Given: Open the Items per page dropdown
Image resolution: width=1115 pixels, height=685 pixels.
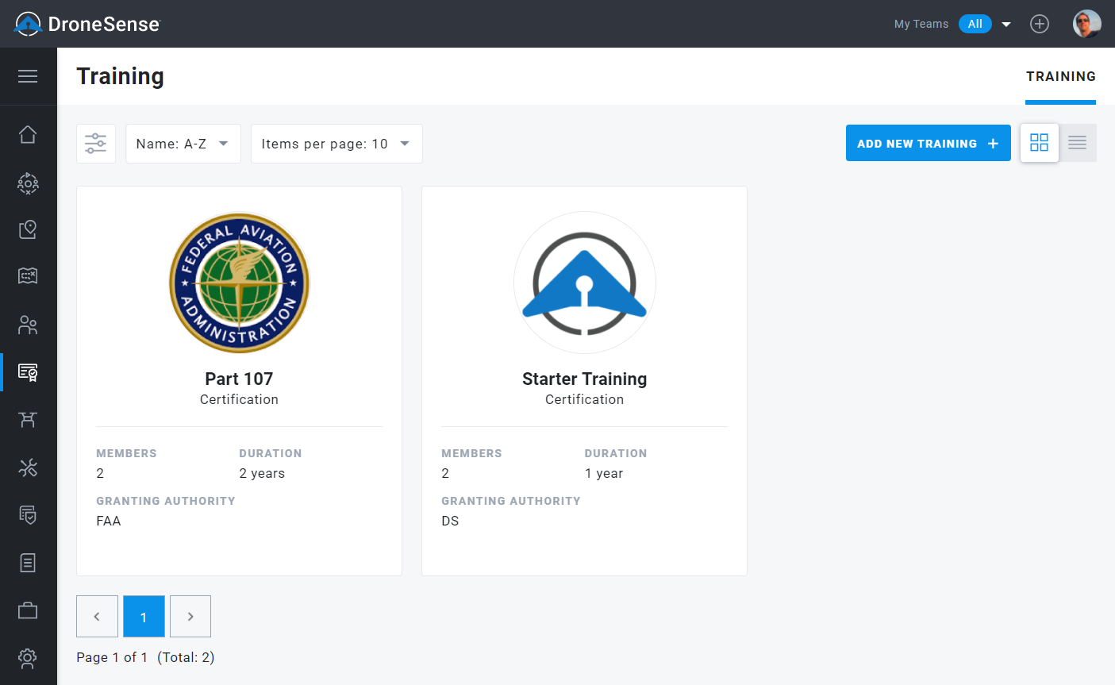Looking at the screenshot, I should coord(336,144).
